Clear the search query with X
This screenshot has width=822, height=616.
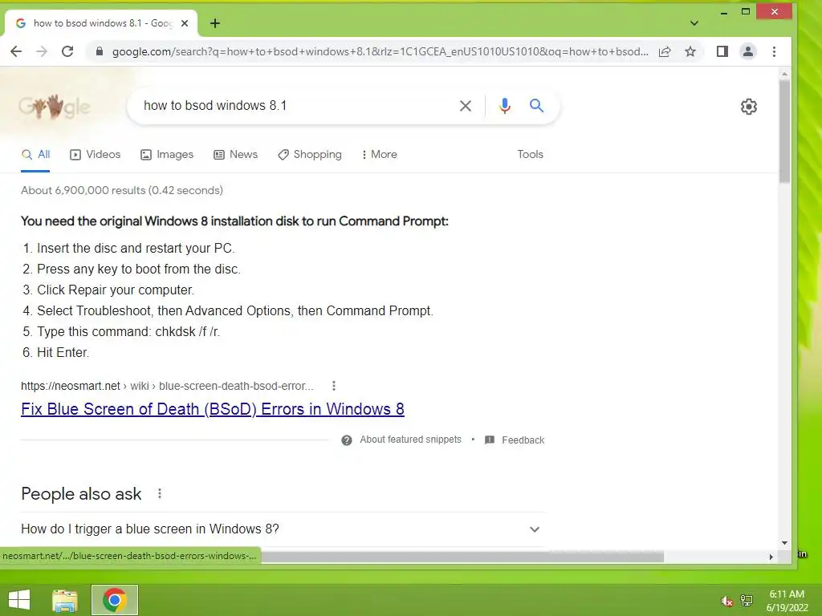pyautogui.click(x=465, y=106)
